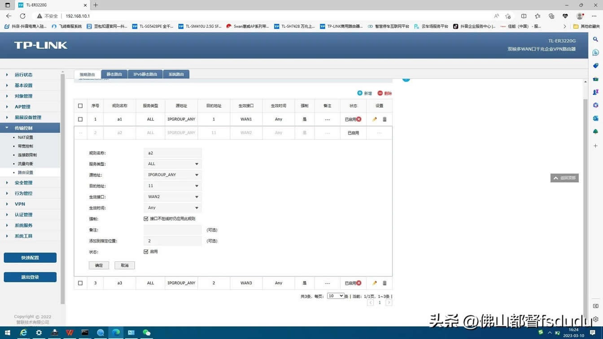
Task: Click the 规则名称 input field containing a2
Action: 173,153
